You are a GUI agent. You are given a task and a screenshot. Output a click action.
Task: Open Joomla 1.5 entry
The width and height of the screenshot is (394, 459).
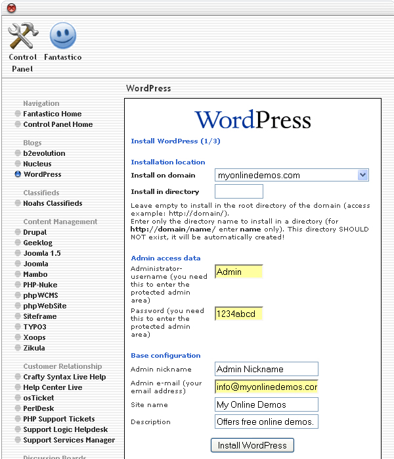pos(42,253)
